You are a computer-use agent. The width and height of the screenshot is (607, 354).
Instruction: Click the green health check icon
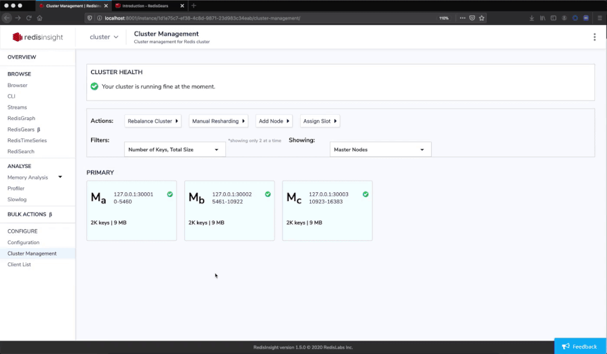94,86
